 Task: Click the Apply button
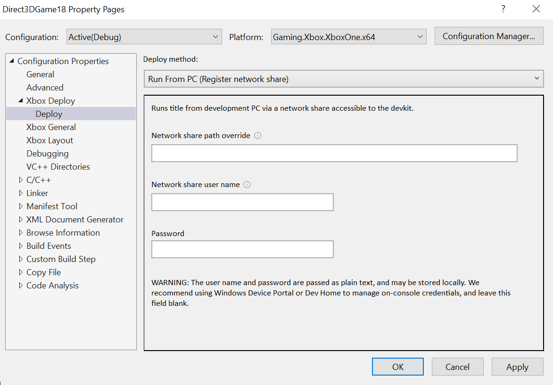click(517, 367)
